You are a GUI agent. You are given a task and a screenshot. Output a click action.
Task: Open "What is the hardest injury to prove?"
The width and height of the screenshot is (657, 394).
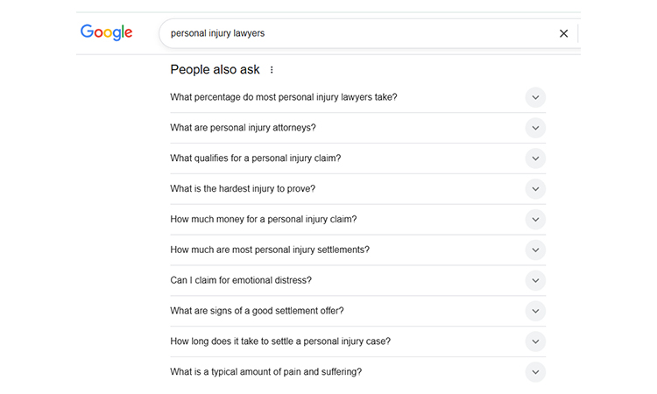[243, 189]
